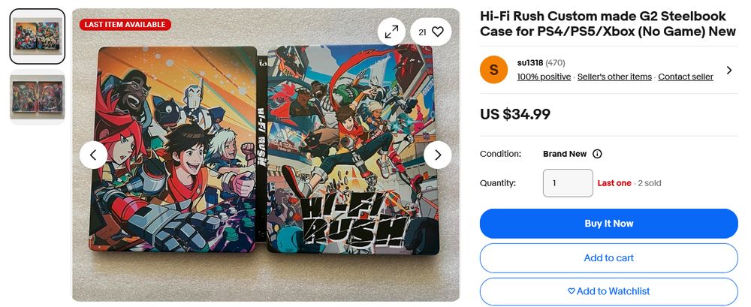
Task: Click the Buy It Now button
Action: 609,224
